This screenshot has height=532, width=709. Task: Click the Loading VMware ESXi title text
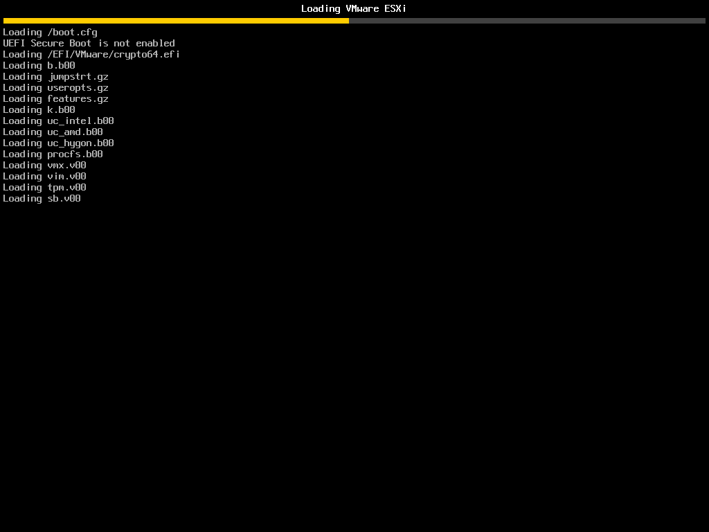pyautogui.click(x=354, y=8)
